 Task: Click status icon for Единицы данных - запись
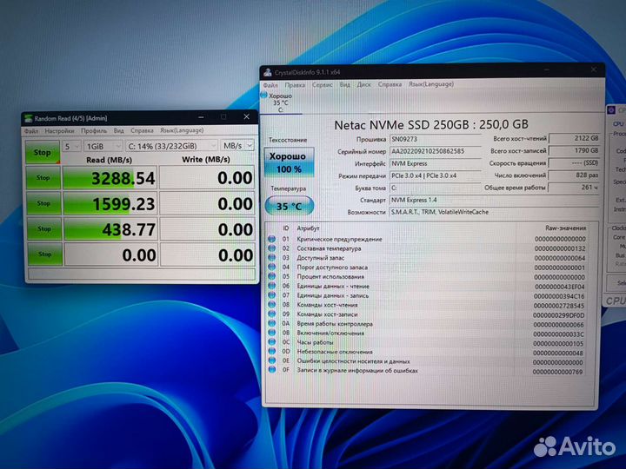tap(272, 295)
